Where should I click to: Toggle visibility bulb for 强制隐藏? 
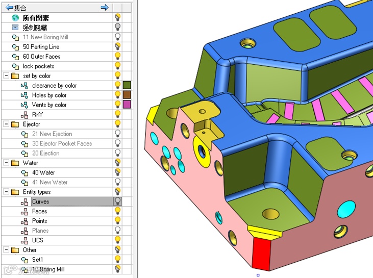coord(117,27)
